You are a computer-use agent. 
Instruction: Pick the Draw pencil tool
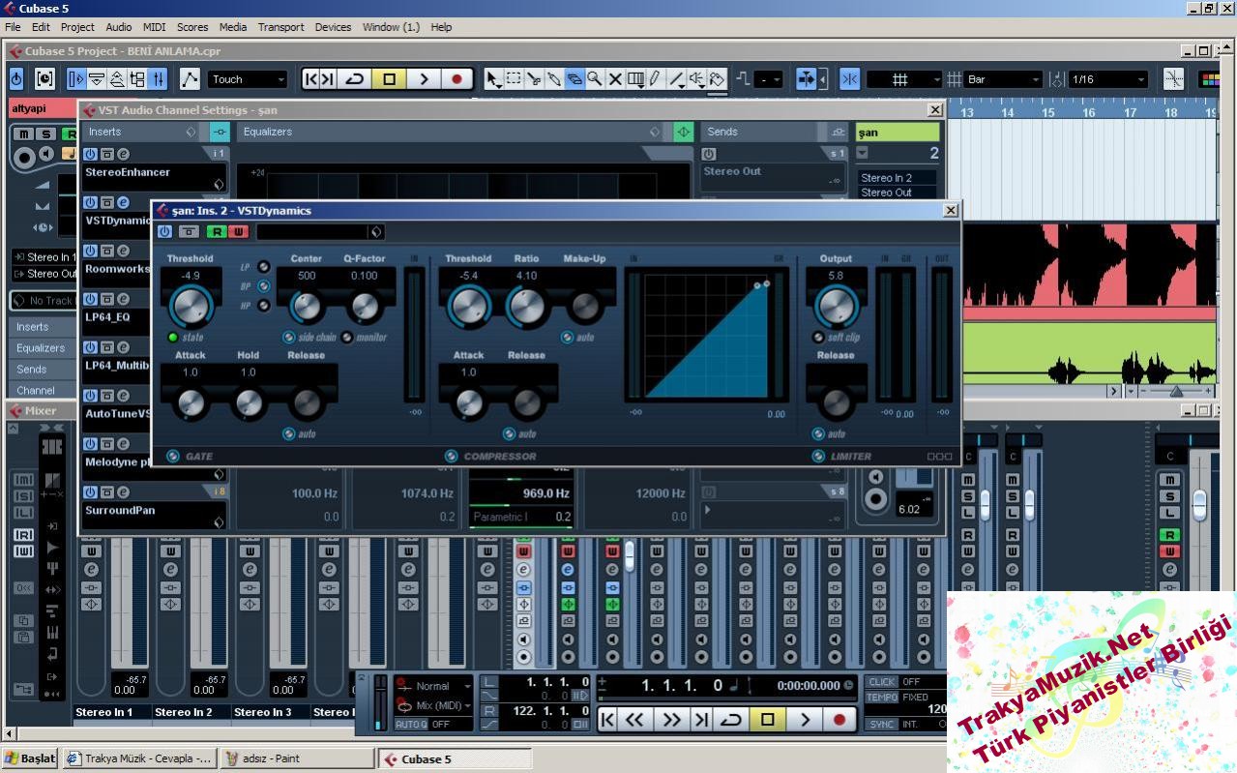[x=655, y=78]
